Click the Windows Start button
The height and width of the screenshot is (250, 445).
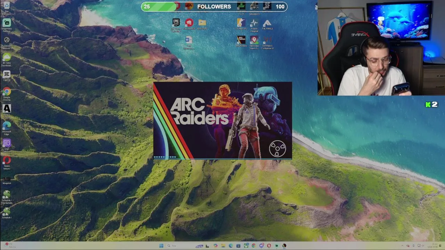tap(161, 246)
